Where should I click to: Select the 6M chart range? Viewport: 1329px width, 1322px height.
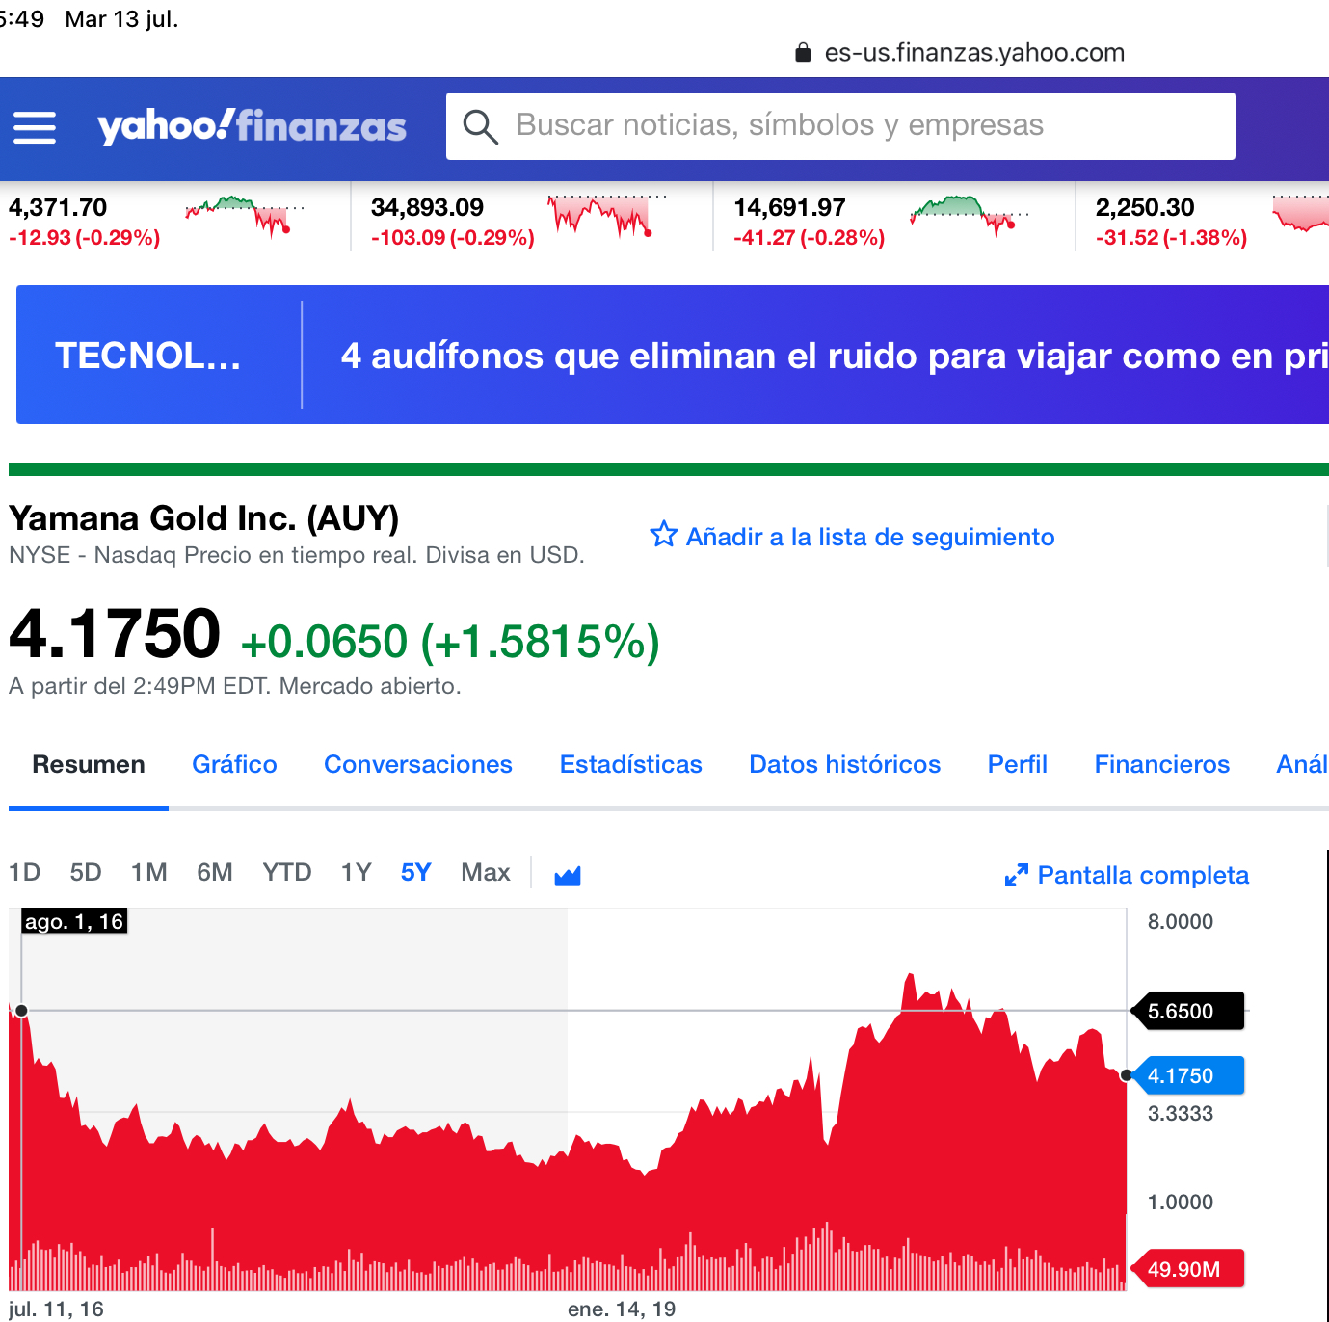[215, 873]
